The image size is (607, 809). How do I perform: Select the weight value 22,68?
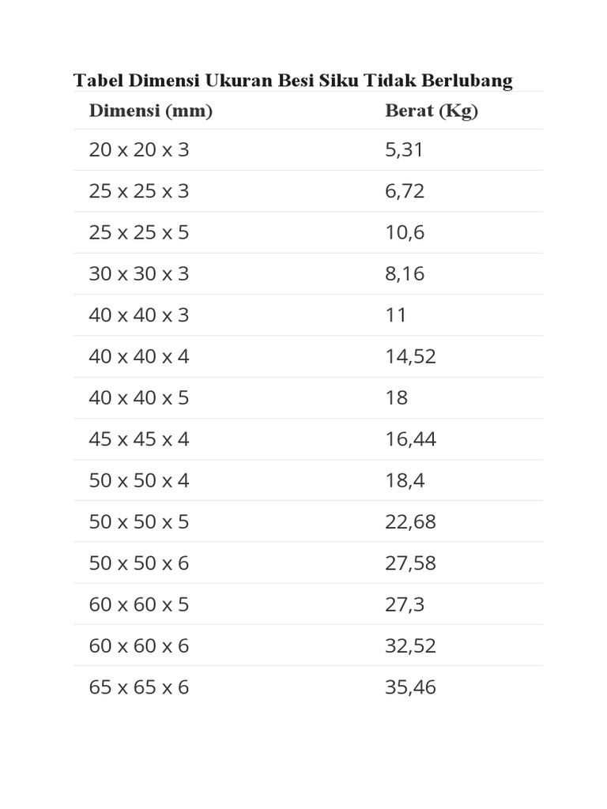pyautogui.click(x=410, y=521)
